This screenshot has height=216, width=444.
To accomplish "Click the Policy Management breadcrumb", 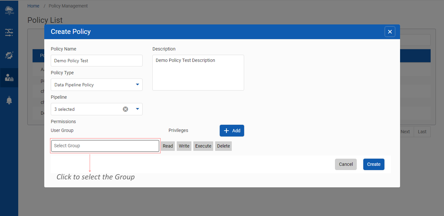I will [68, 6].
